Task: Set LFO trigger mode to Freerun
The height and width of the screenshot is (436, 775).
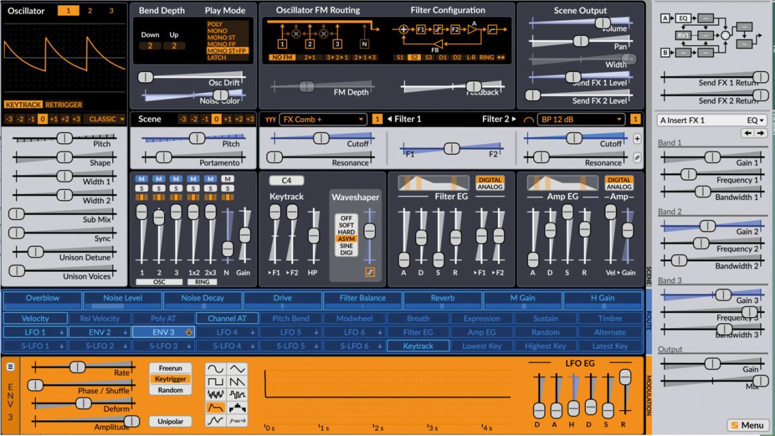Action: click(170, 368)
